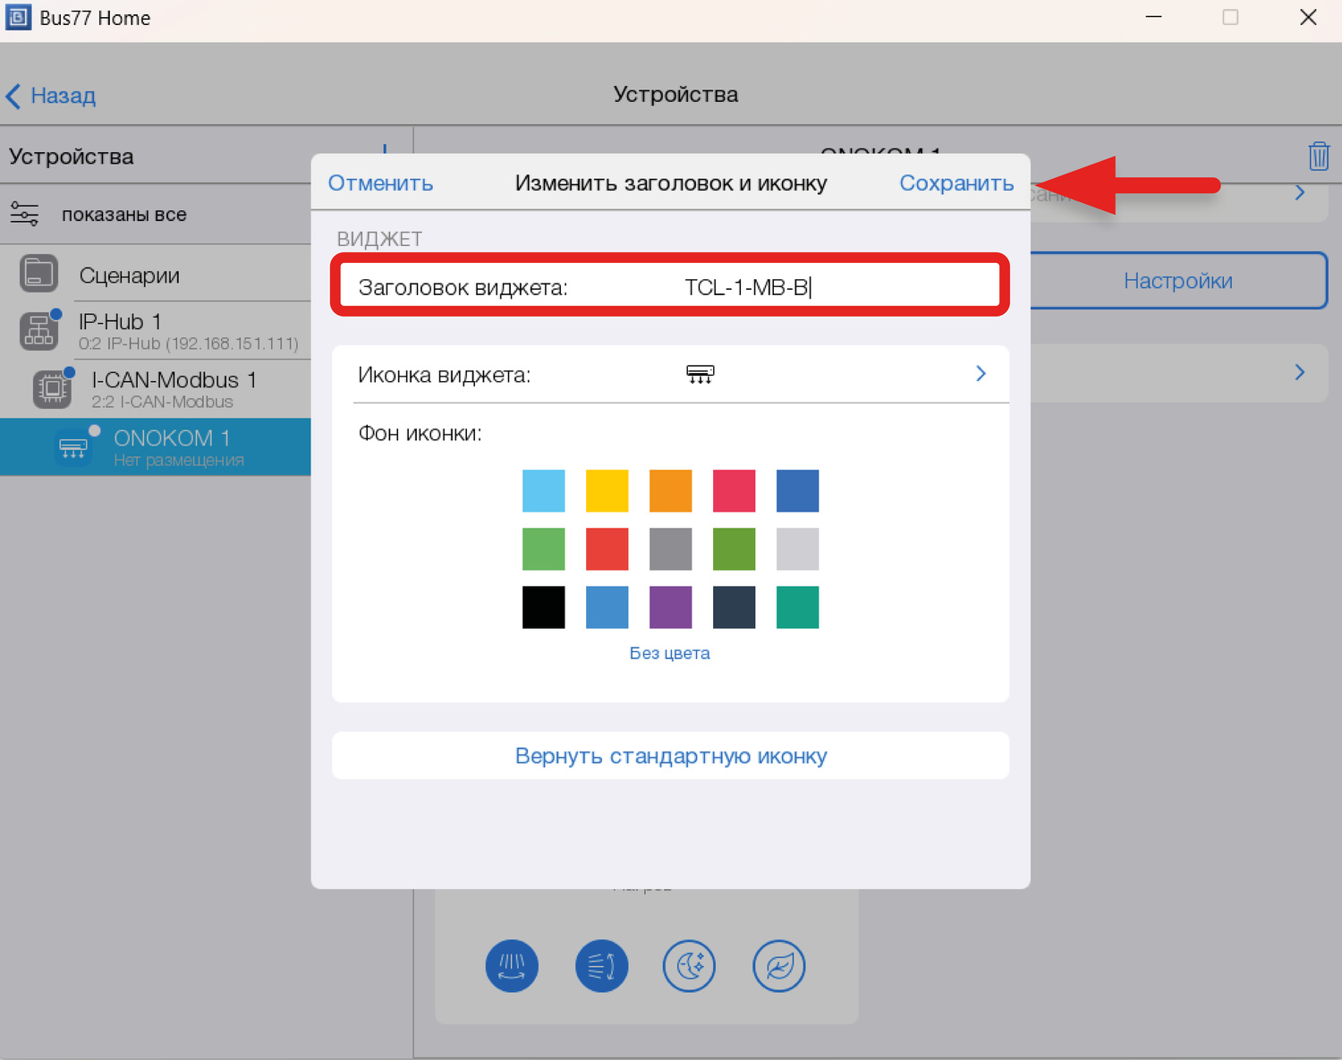Expand the row below Настройки via chevron
Image resolution: width=1342 pixels, height=1060 pixels.
click(1299, 372)
